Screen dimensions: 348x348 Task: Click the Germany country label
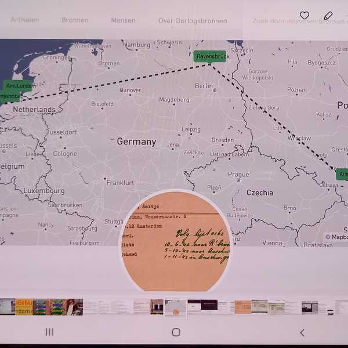click(x=136, y=142)
